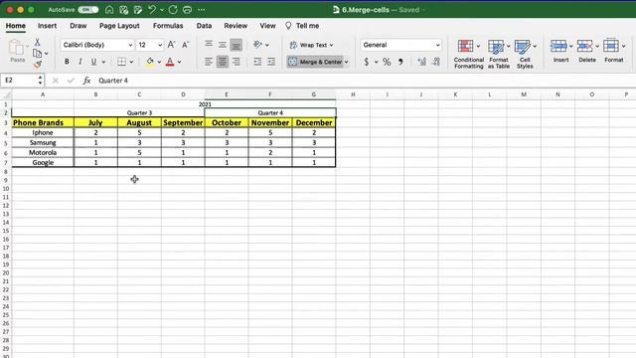Open the more options ellipsis
636x358 pixels.
202,10
